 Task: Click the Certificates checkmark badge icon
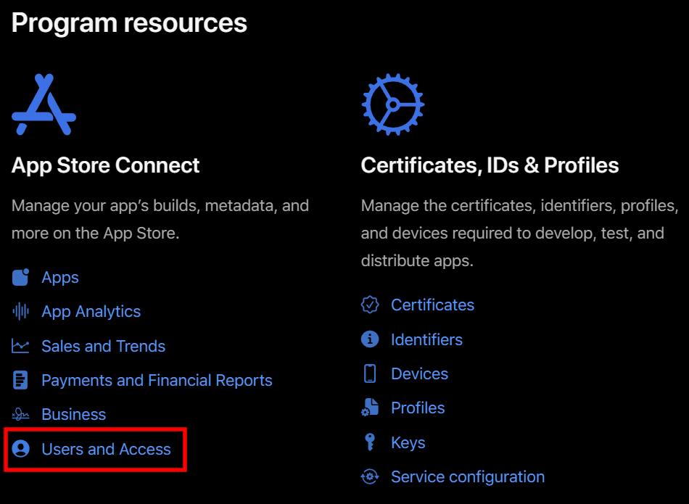[x=370, y=305]
